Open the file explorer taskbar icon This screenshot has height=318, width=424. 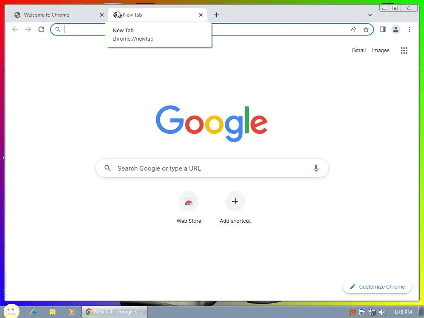click(53, 312)
